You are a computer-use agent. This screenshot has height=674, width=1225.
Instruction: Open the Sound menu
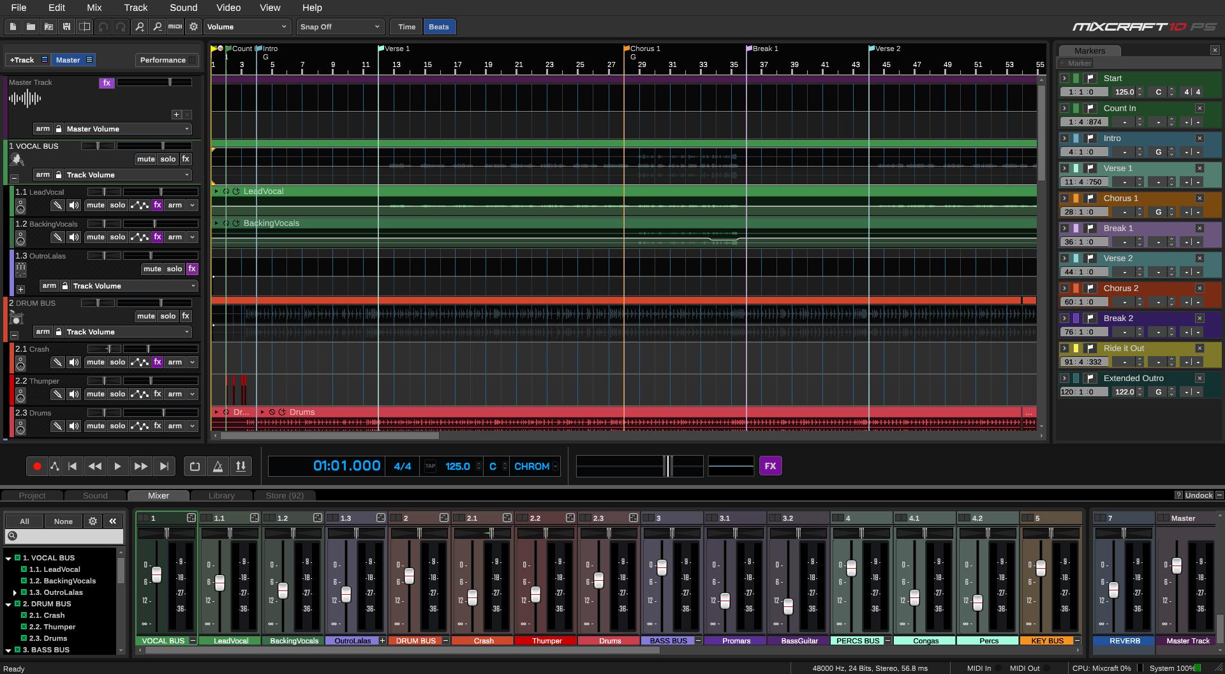[x=183, y=8]
